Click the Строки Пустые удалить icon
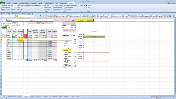This screenshot has width=176, height=99. [x=64, y=5]
